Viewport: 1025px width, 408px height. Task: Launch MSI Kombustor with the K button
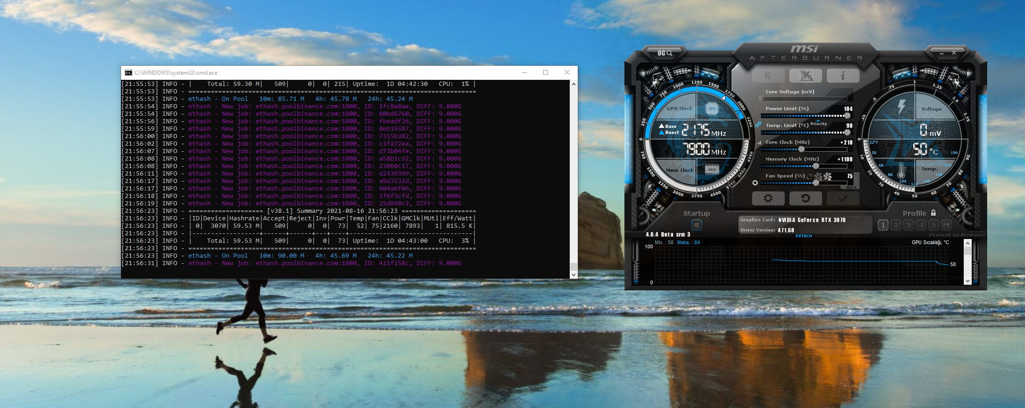click(x=768, y=76)
